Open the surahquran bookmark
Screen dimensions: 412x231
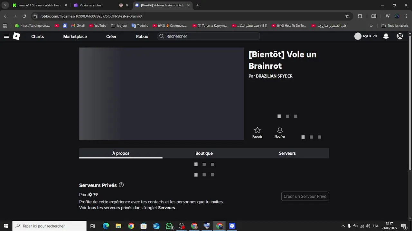(33, 26)
